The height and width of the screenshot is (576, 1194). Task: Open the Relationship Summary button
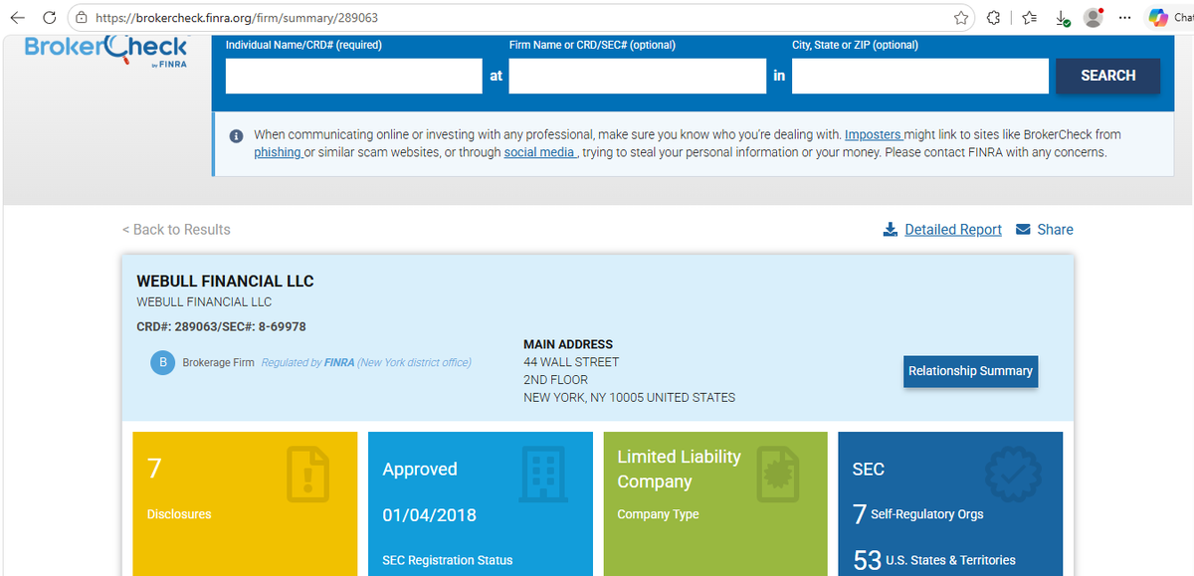tap(971, 371)
